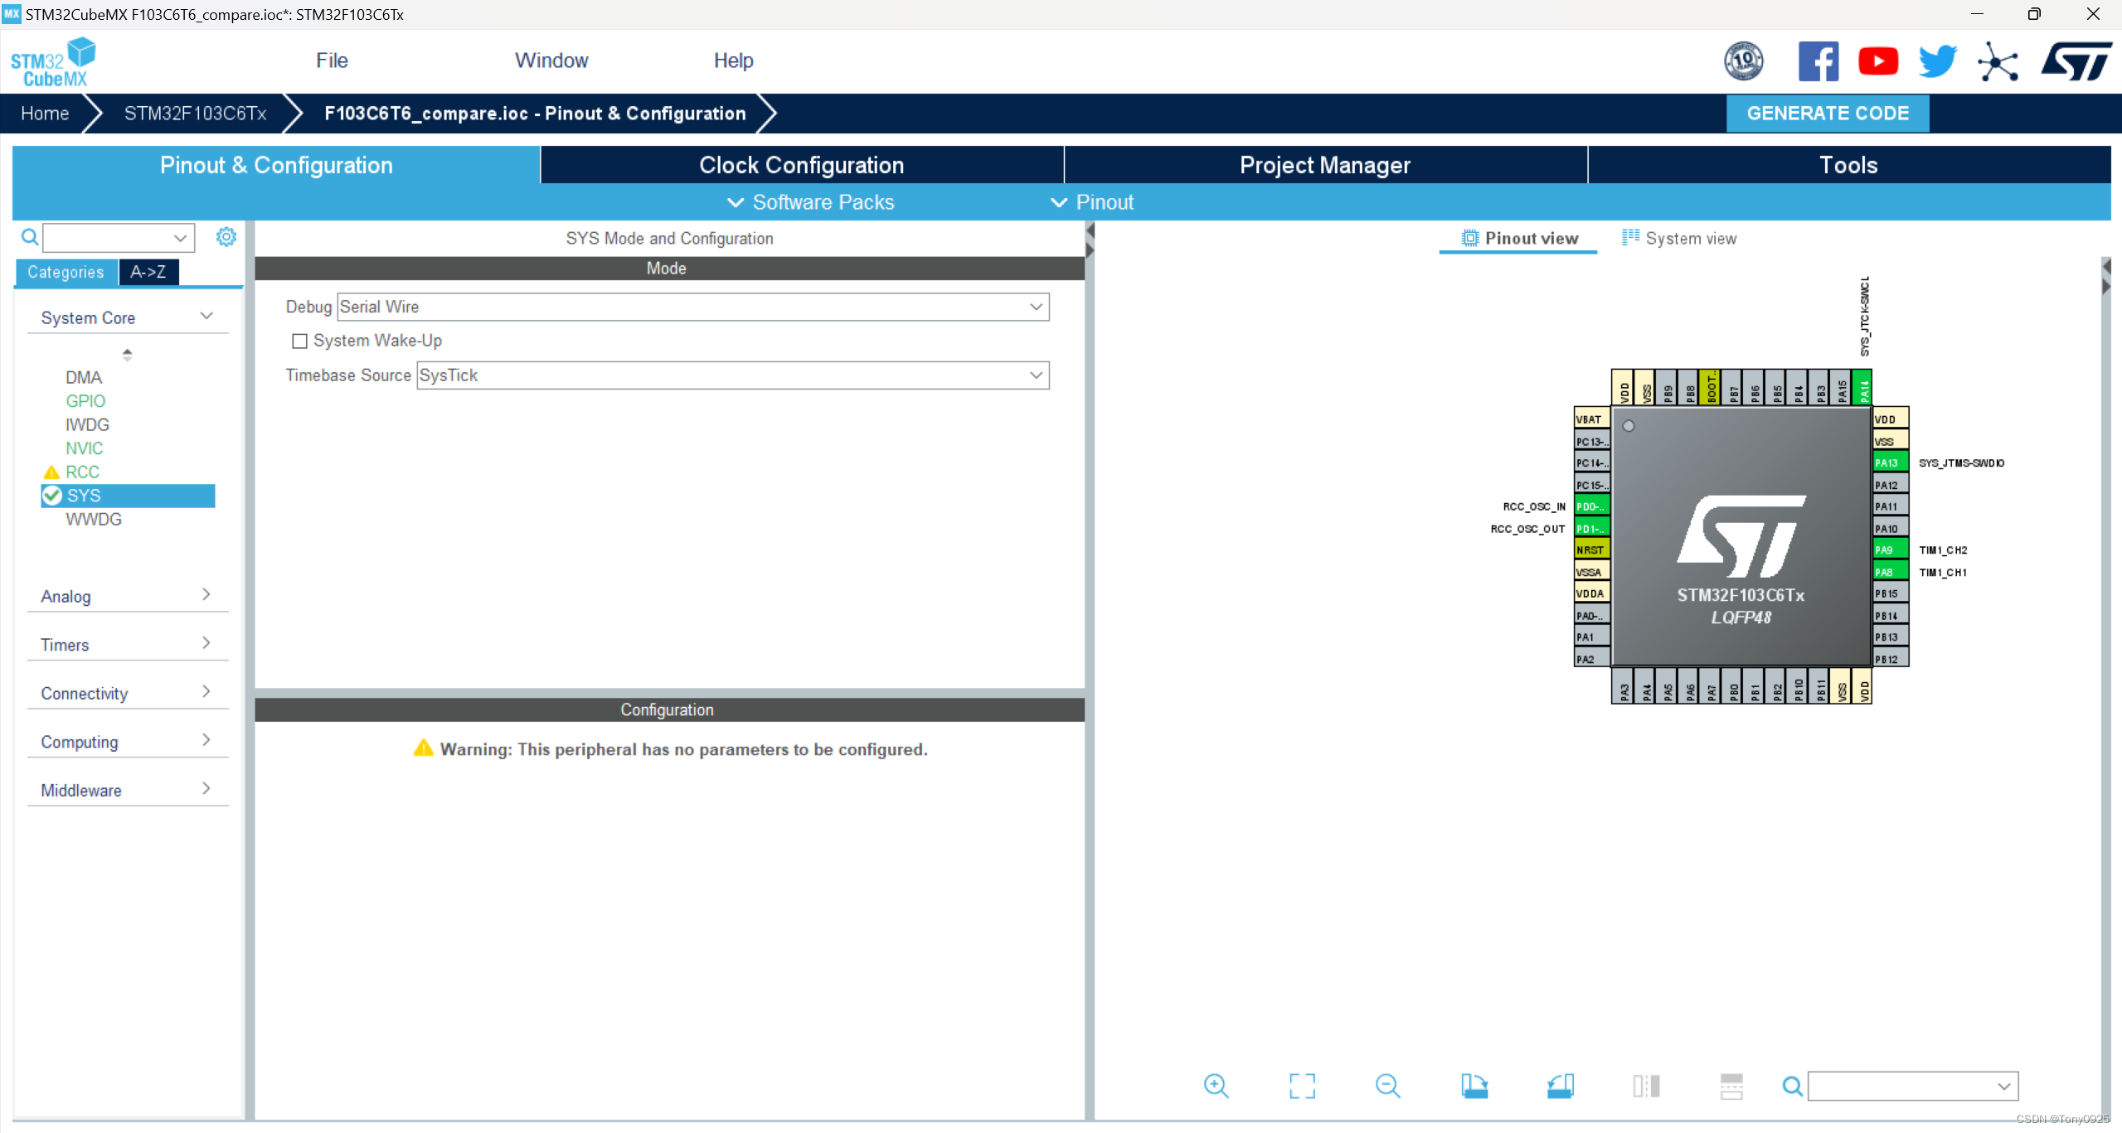Screen dimensions: 2122x1133
Task: Select the Pinout view tab
Action: [x=1519, y=238]
